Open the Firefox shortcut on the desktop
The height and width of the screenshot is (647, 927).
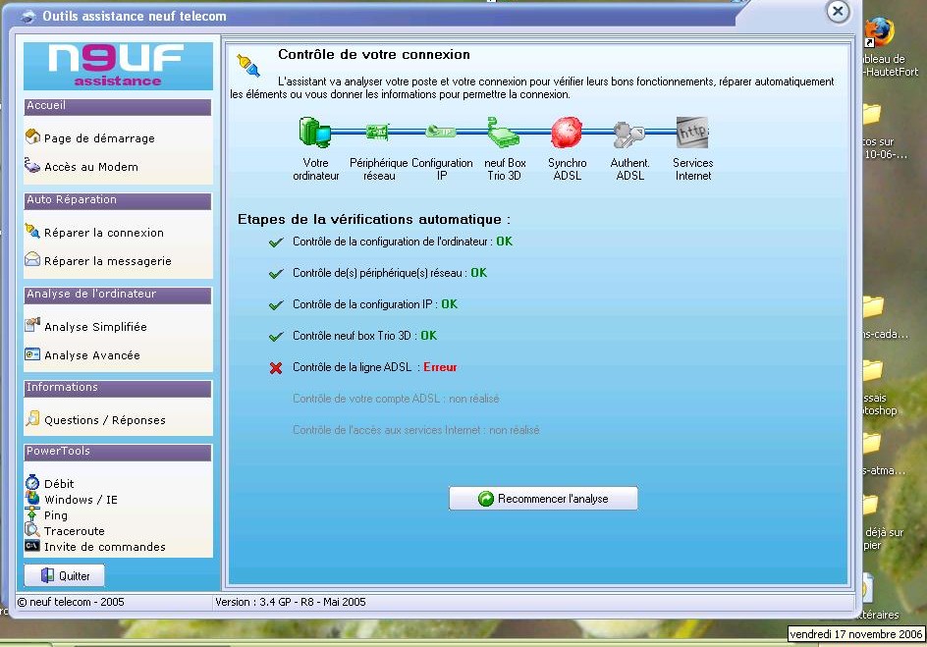click(879, 31)
